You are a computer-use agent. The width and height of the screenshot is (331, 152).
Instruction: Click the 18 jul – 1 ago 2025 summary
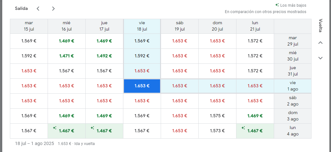click(35, 144)
